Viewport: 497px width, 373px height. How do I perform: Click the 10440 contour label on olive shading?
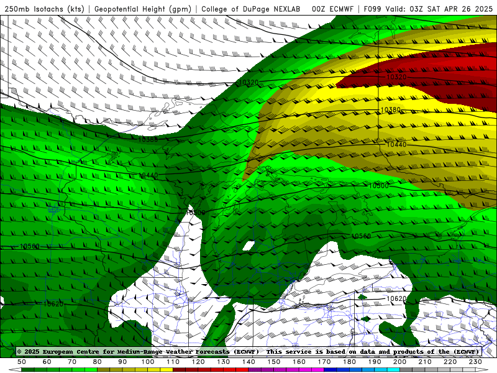[x=396, y=144]
